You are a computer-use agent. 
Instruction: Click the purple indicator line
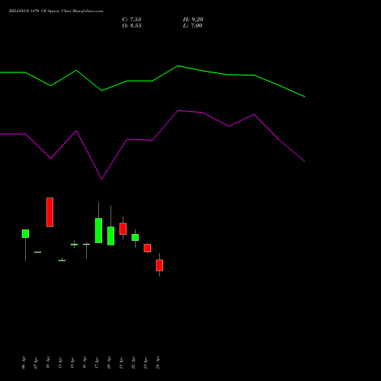coord(152,140)
